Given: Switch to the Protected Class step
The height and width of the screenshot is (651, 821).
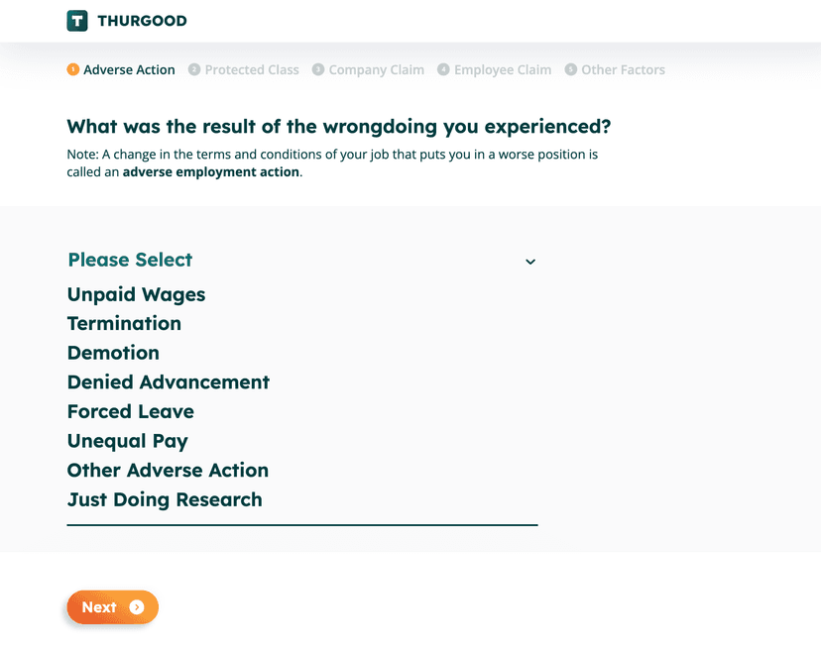Looking at the screenshot, I should (x=252, y=69).
